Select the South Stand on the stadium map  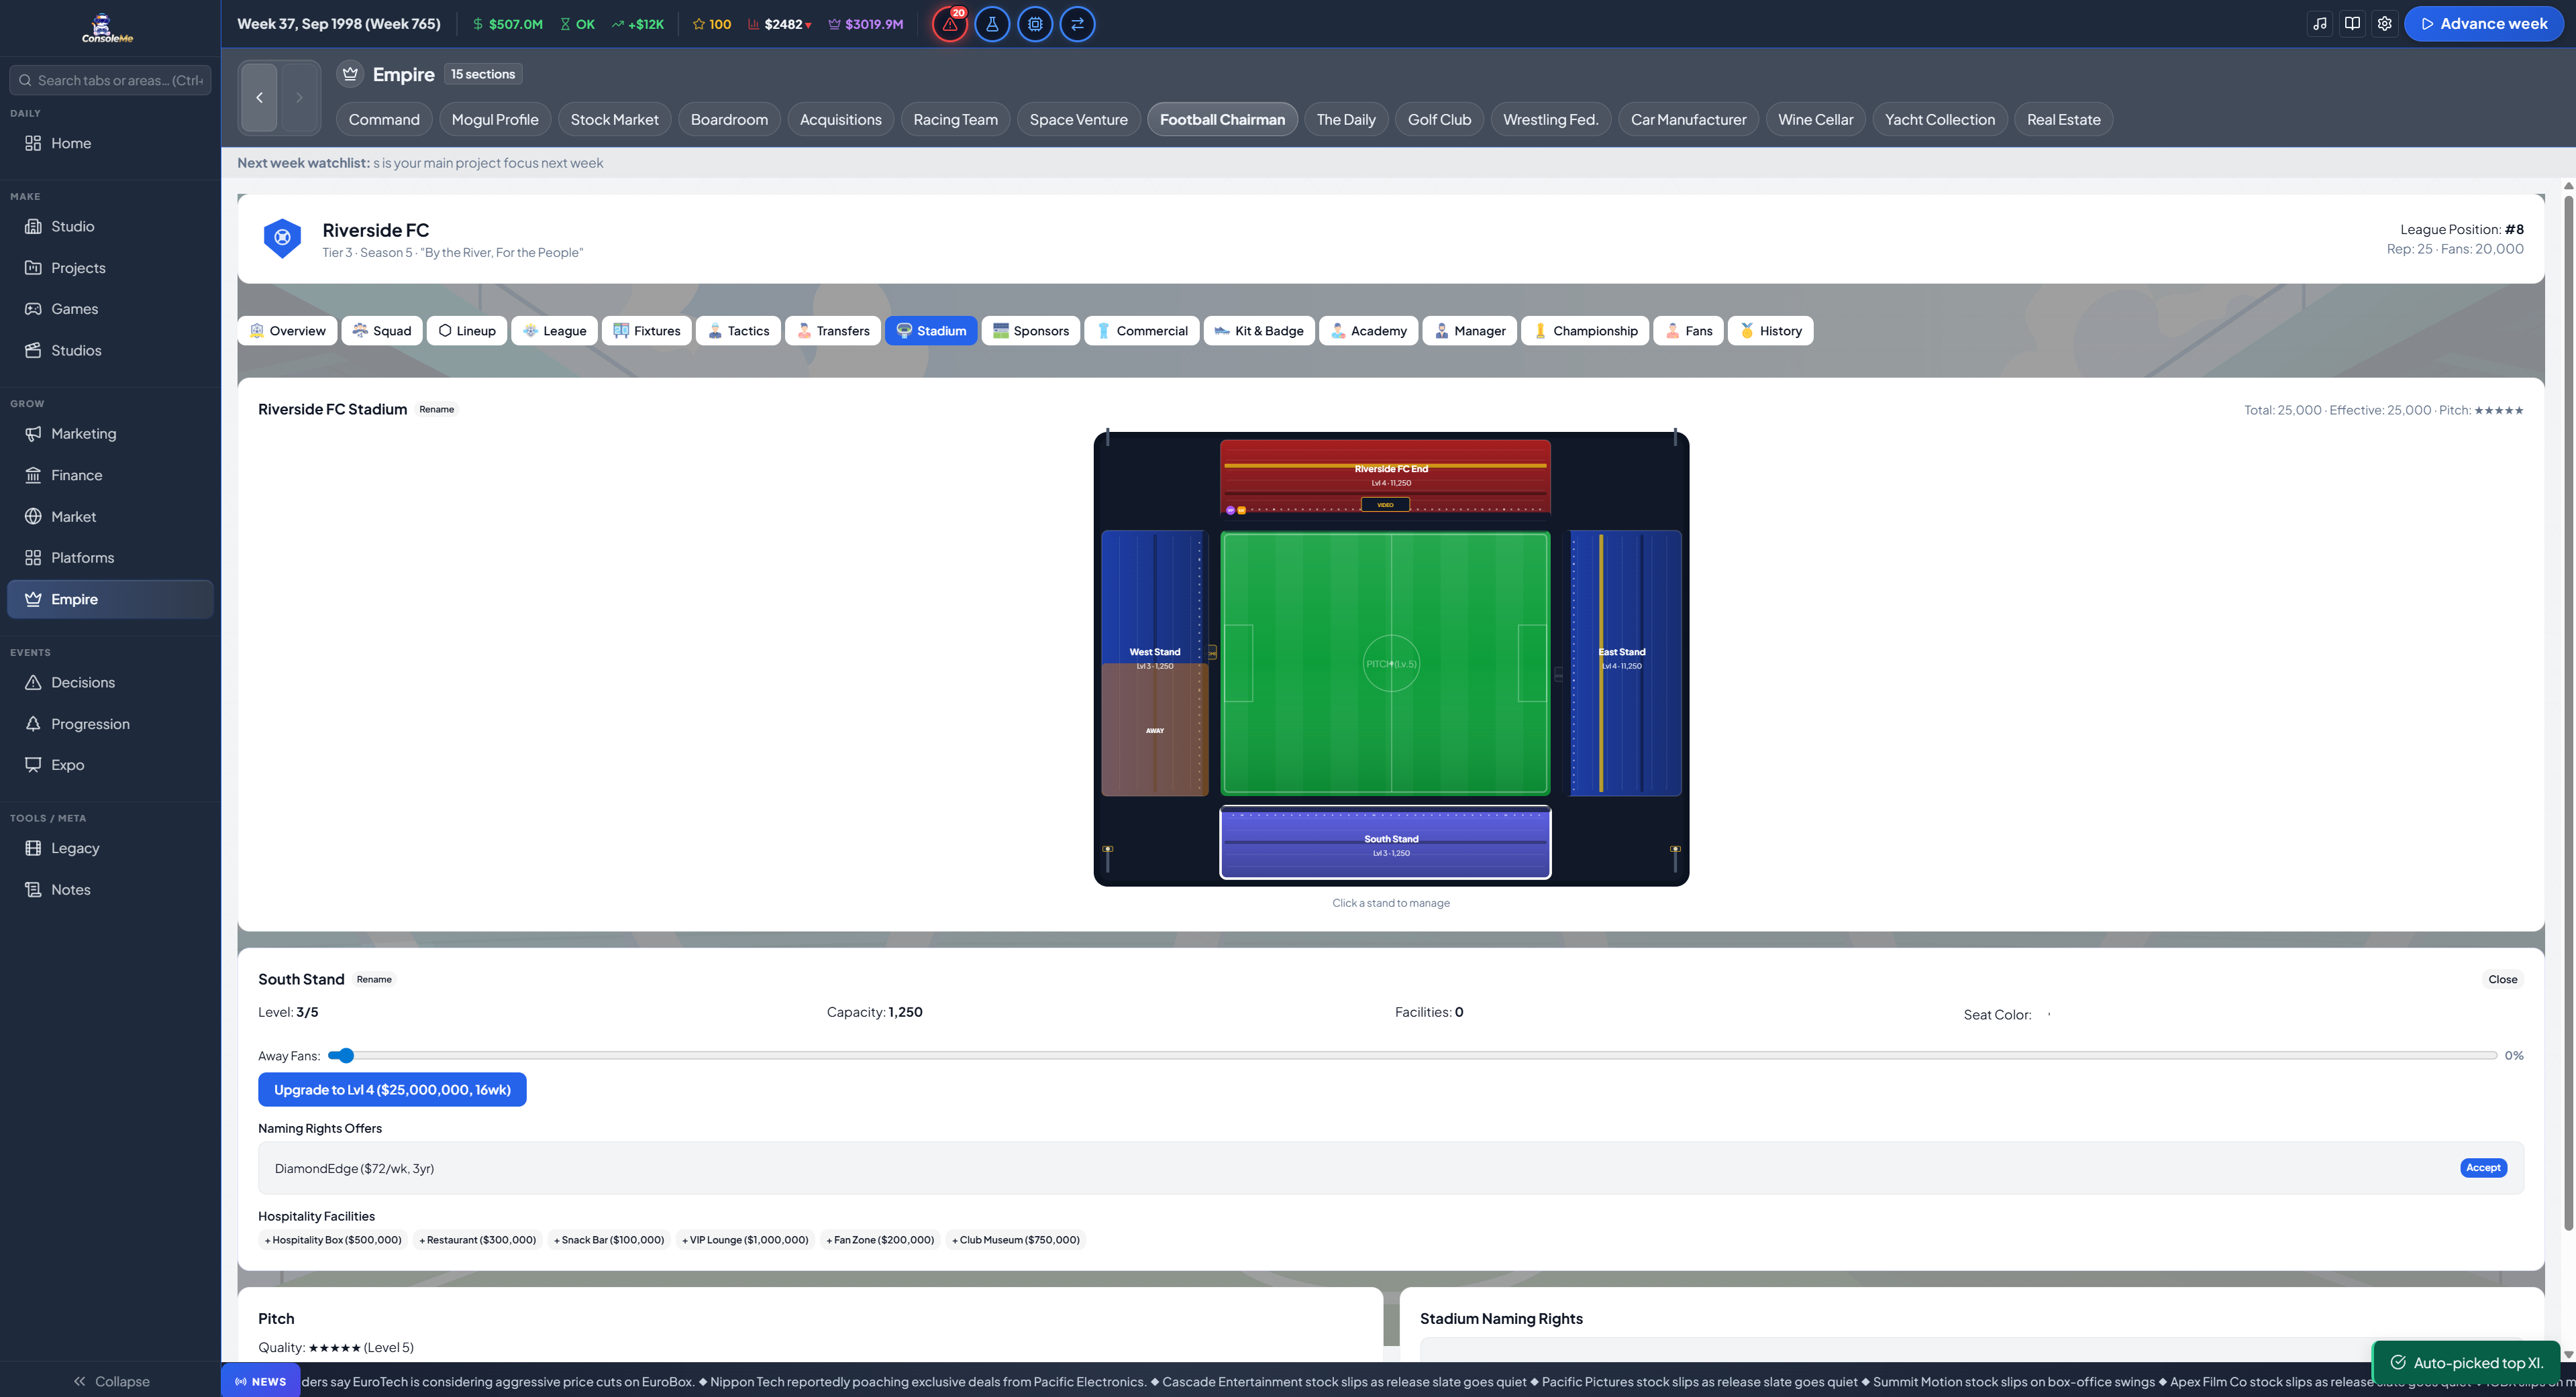coord(1385,842)
